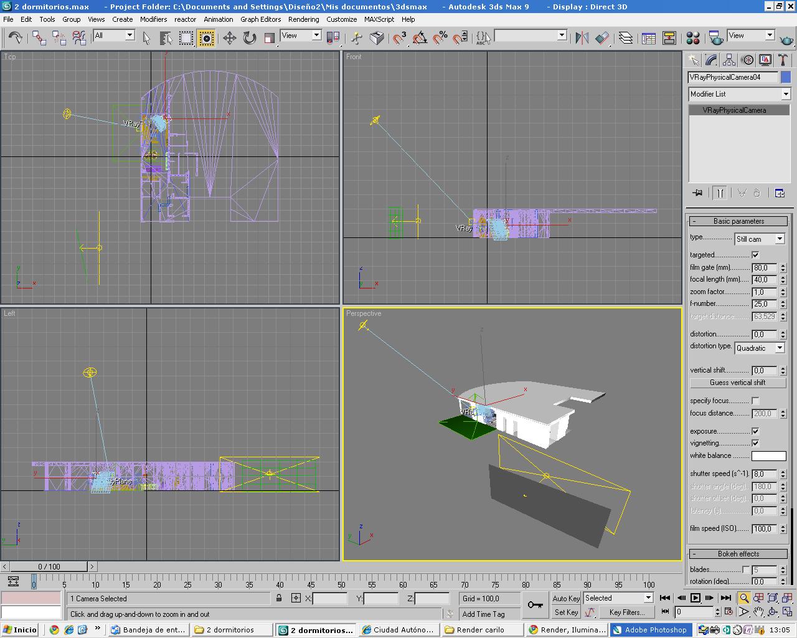Activate the Bind to Space Warp tool
797x638 pixels.
coord(79,38)
